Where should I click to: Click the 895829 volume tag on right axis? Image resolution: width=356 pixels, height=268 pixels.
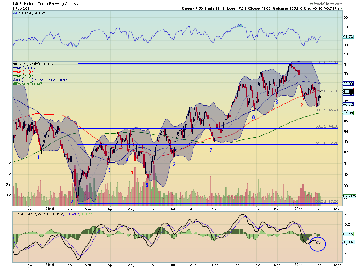(x=349, y=196)
